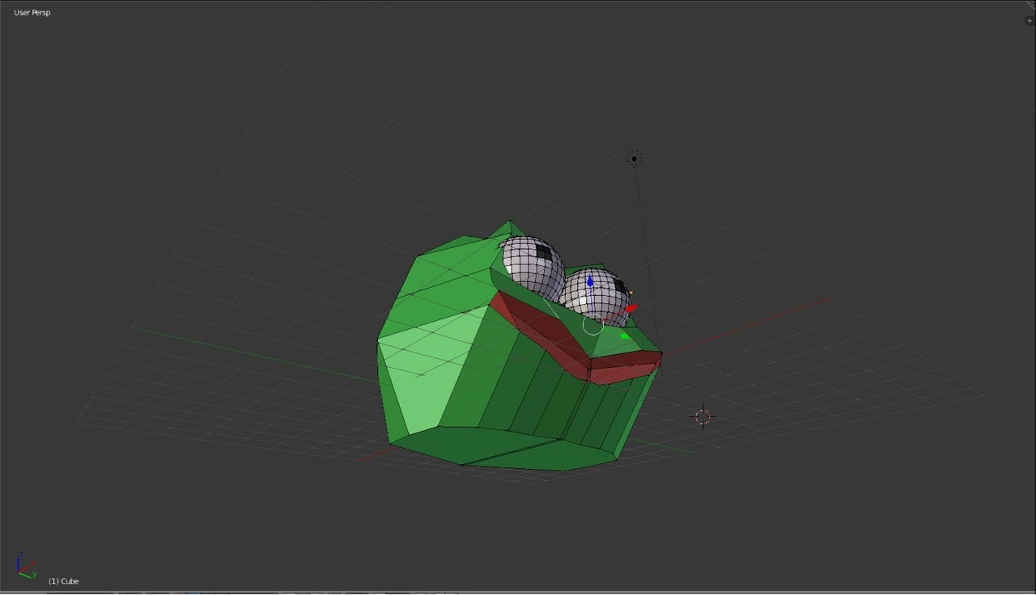Open the properties shelf with the plus button
The height and width of the screenshot is (595, 1036).
tap(1029, 21)
